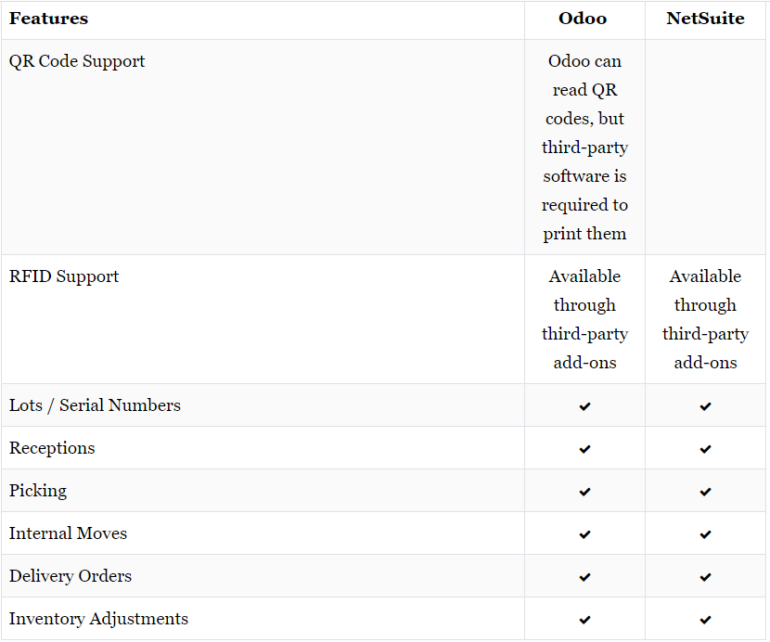This screenshot has width=770, height=642.
Task: Click NetSuite checkmark in Receptions row
Action: pos(705,449)
